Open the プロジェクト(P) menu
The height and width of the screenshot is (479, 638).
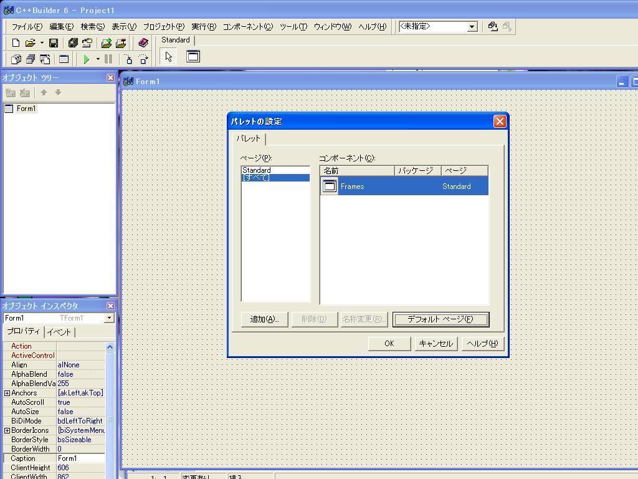(x=163, y=27)
